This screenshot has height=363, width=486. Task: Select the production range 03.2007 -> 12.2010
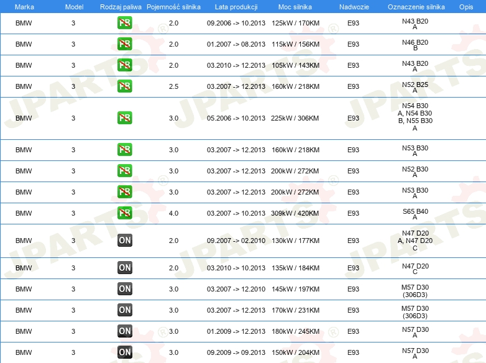pos(236,289)
